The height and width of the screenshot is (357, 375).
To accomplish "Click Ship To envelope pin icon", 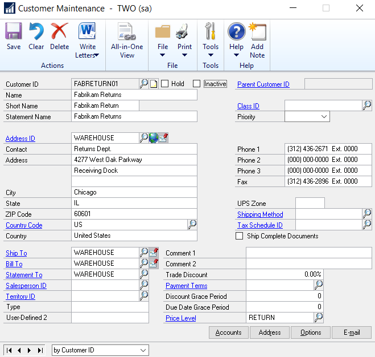I will [x=154, y=252].
